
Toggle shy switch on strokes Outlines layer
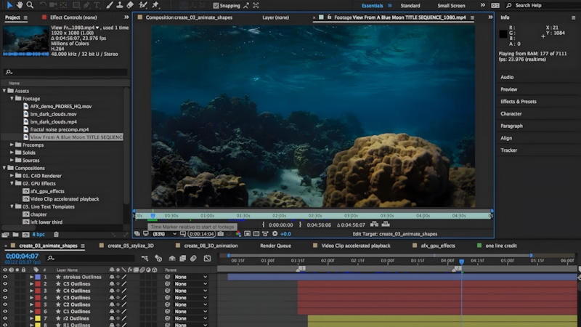112,277
